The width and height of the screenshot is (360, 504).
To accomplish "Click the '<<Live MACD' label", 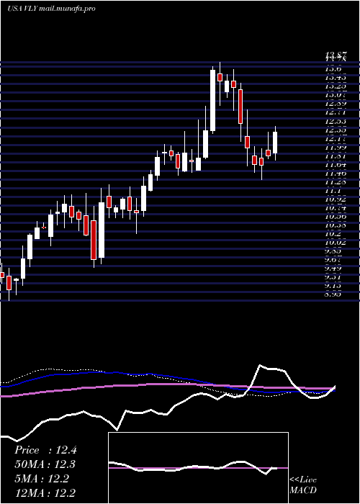I will pyautogui.click(x=303, y=485).
